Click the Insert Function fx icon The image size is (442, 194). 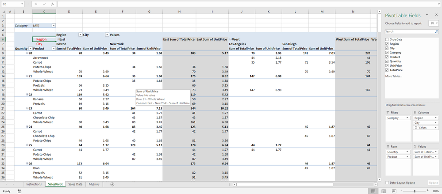[53, 4]
